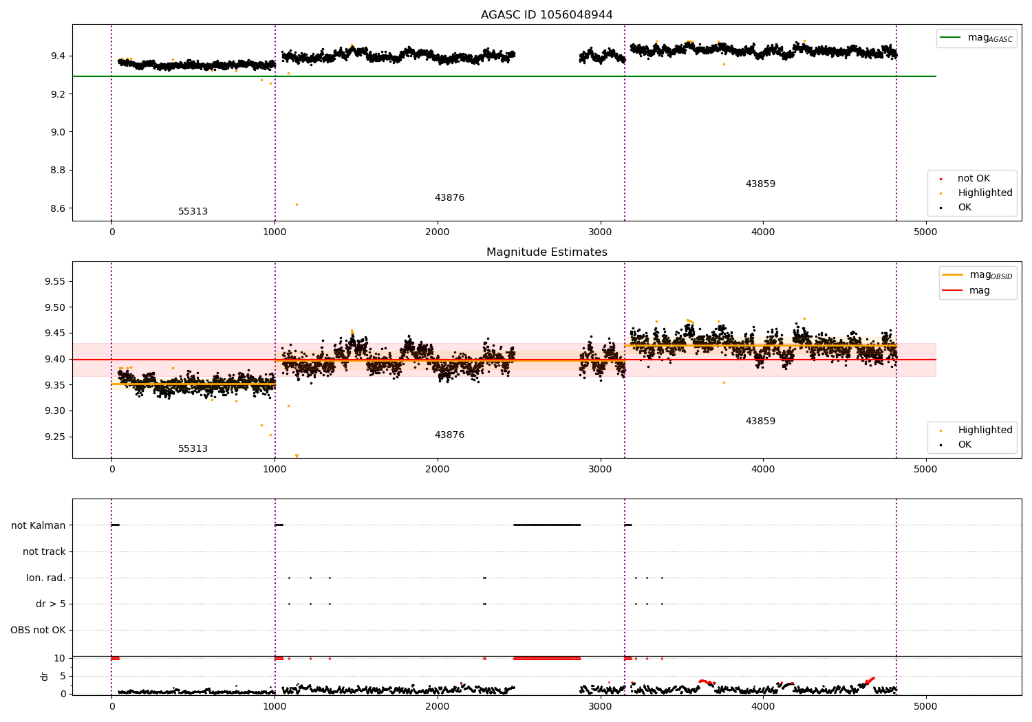Viewport: 1032px width, 722px height.
Task: Select the Magnitude Estimates subplot title
Action: coord(546,252)
